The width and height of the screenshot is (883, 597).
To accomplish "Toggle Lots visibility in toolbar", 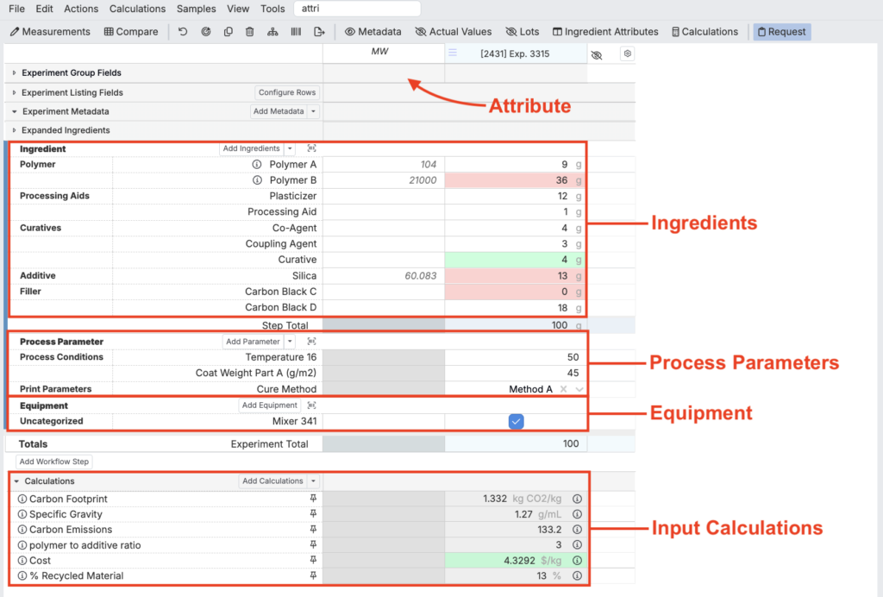I will [x=522, y=32].
